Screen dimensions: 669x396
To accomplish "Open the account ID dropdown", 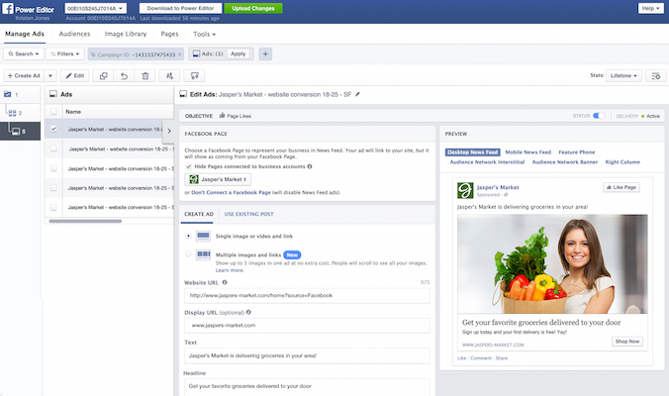I will pyautogui.click(x=96, y=8).
